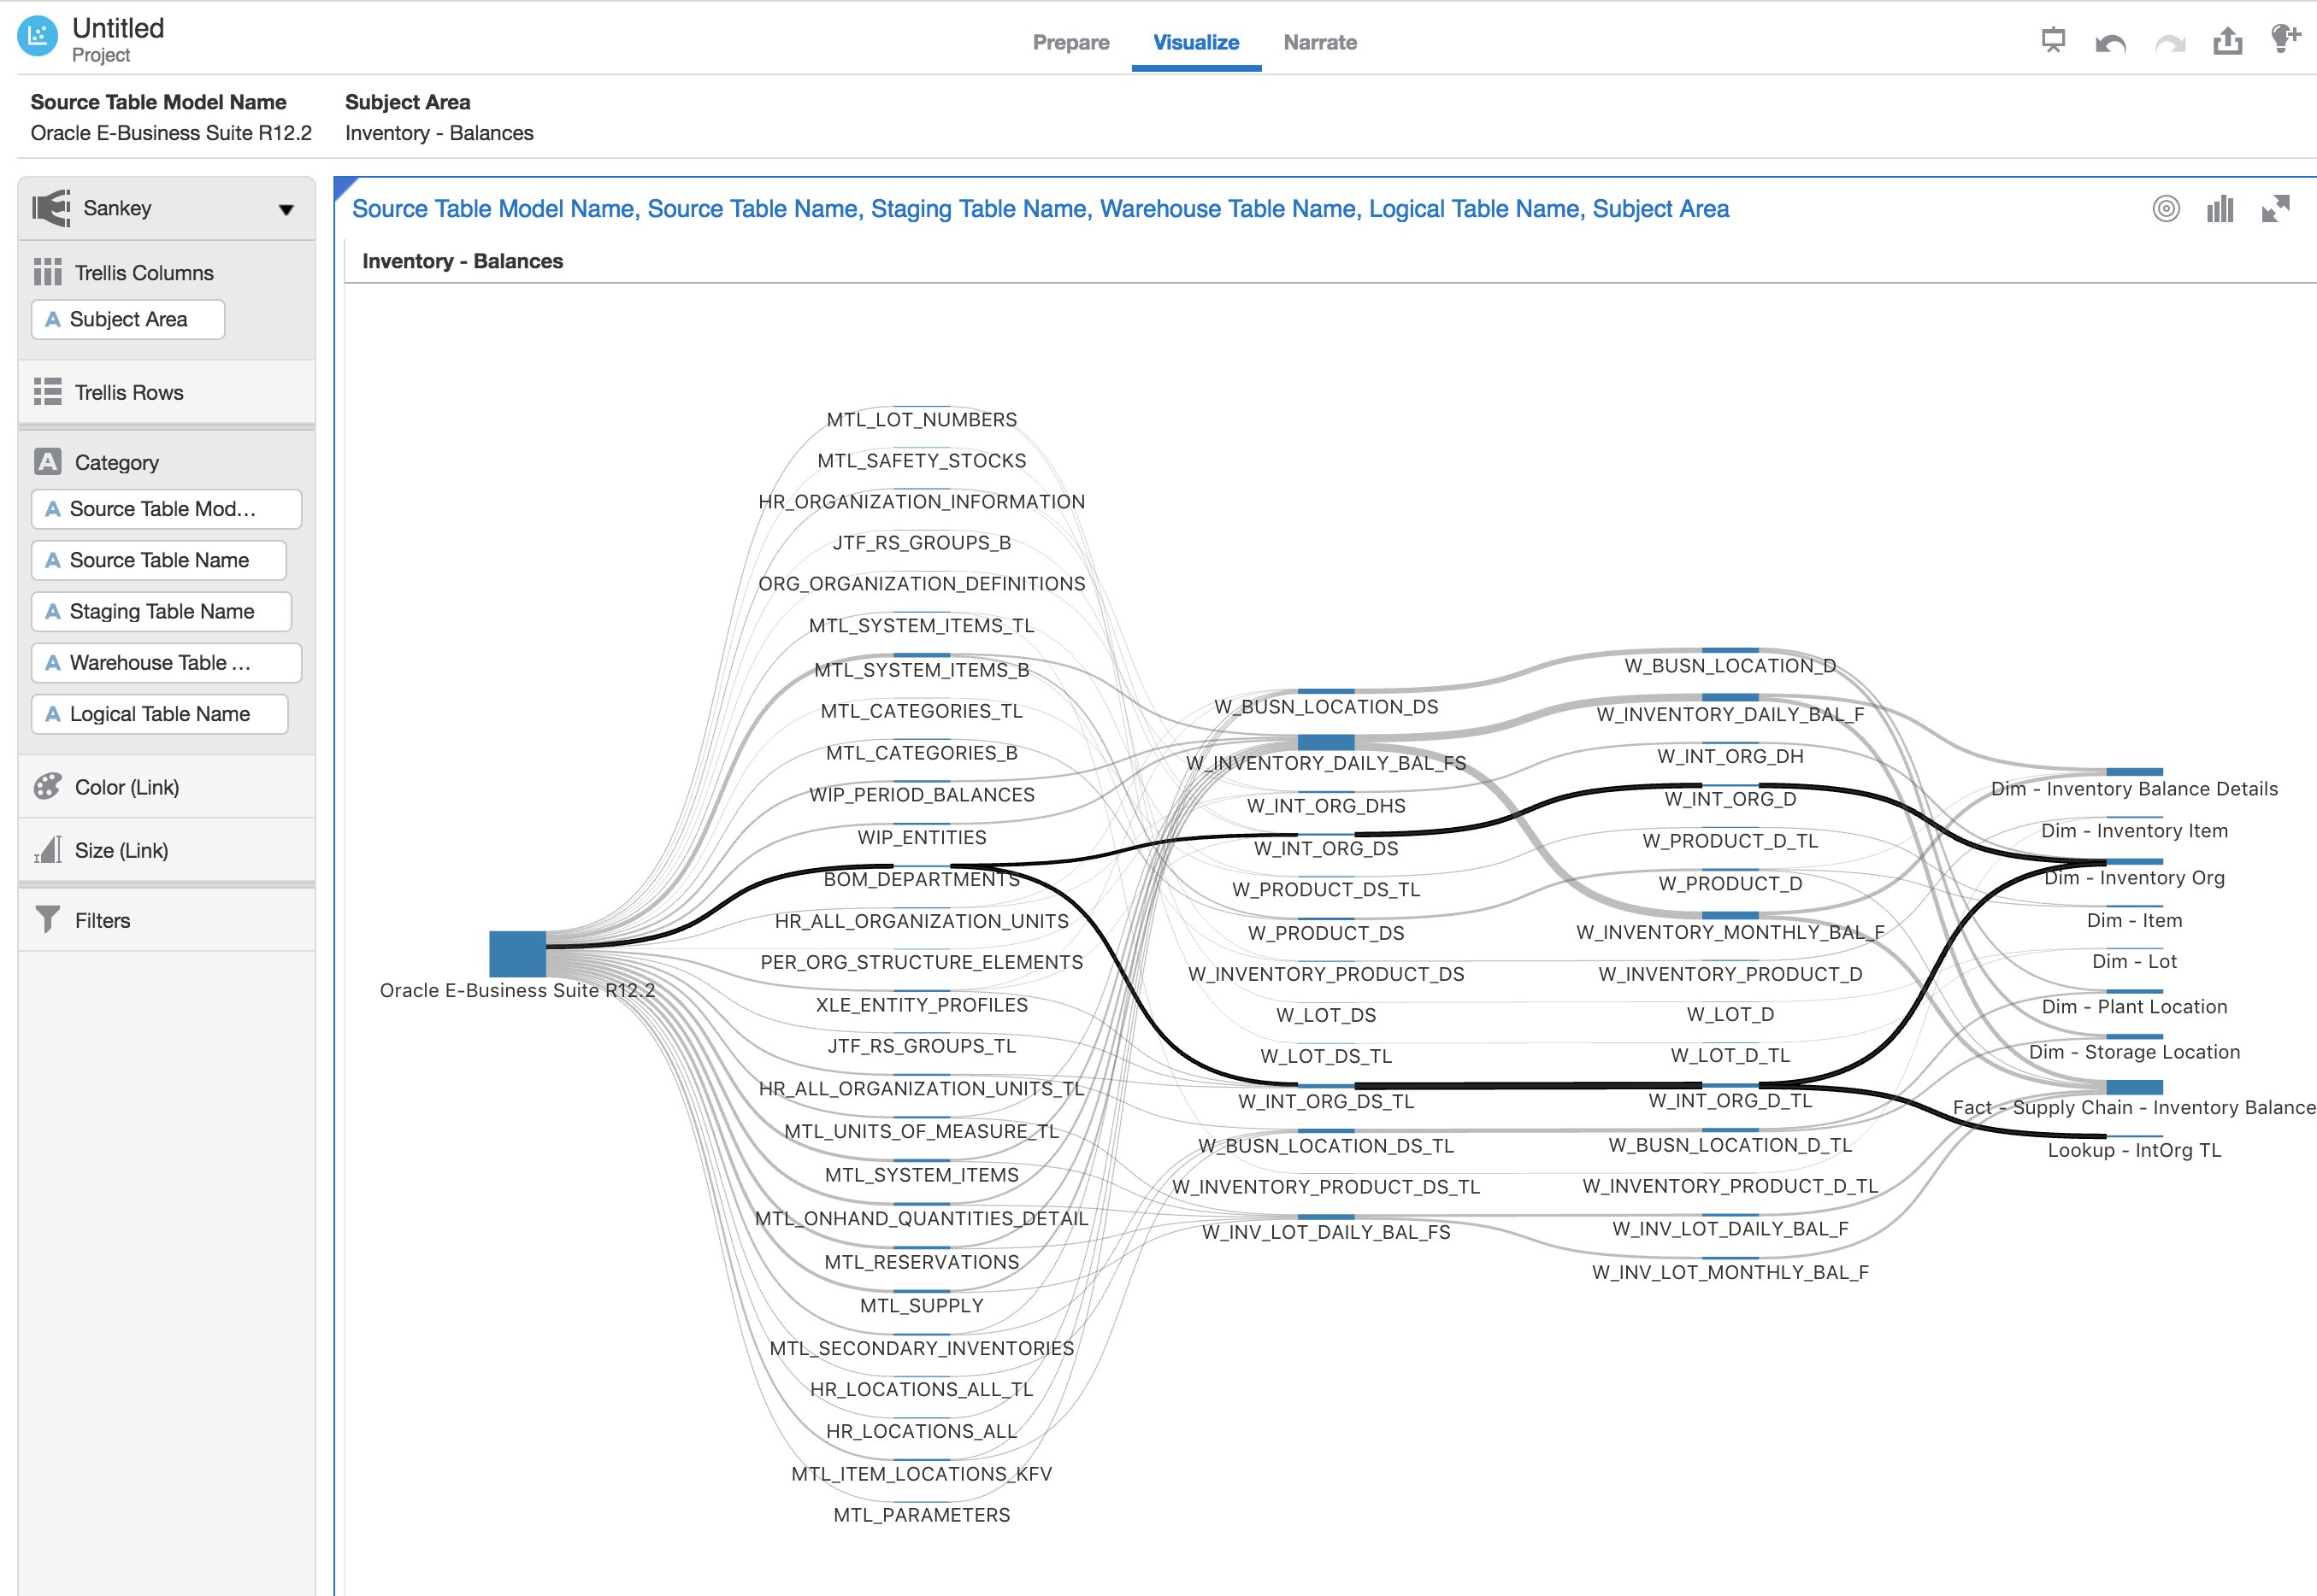Select the Subject Area trellis column pill
2317x1596 pixels.
[128, 319]
